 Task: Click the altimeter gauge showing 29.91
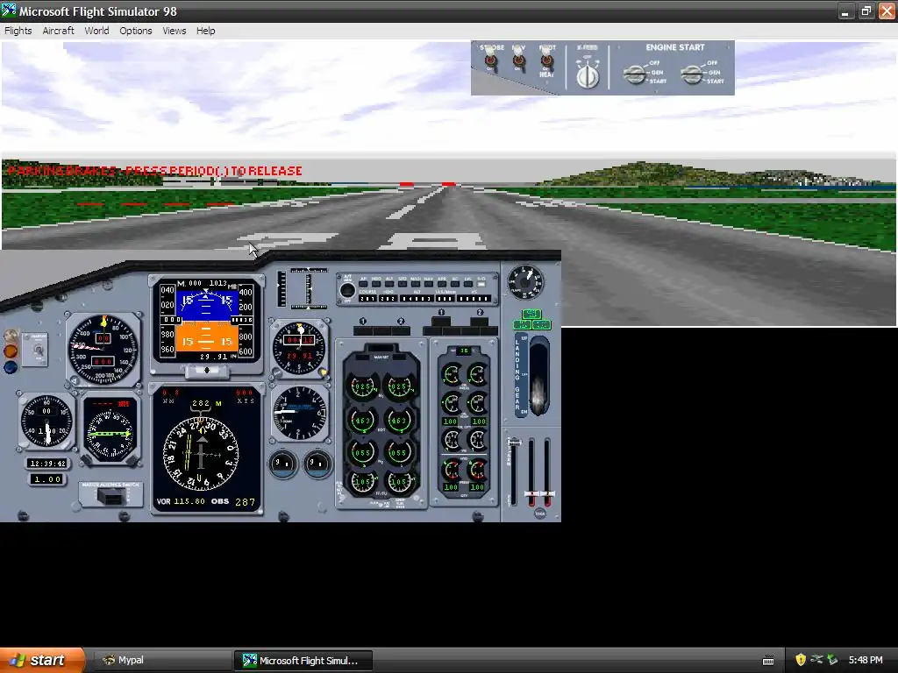[299, 348]
